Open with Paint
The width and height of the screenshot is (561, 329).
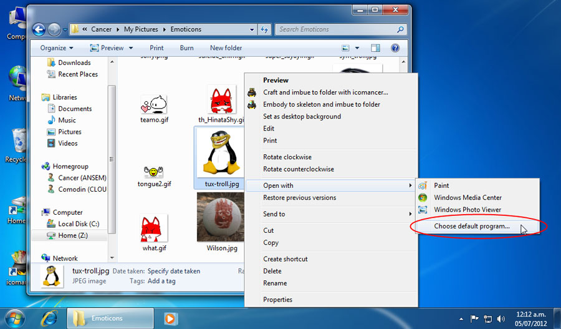click(x=441, y=185)
